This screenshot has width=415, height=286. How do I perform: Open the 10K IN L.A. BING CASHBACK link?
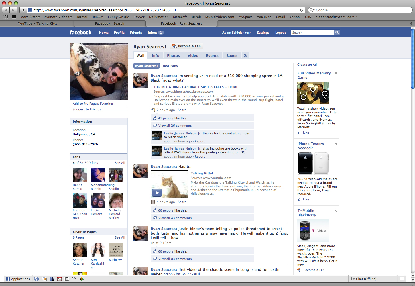[196, 87]
